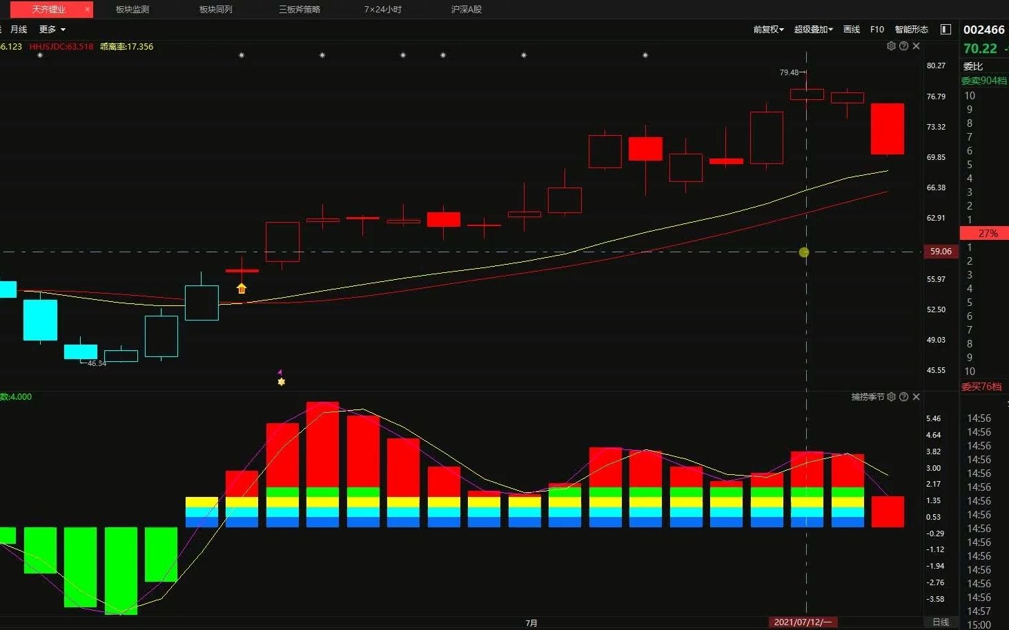Click the 7月 label on time axis
Image resolution: width=1009 pixels, height=630 pixels.
point(531,623)
